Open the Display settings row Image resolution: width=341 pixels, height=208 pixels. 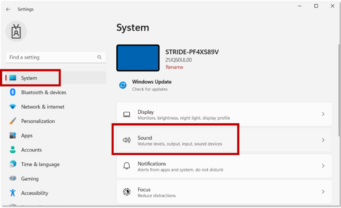[x=224, y=114]
